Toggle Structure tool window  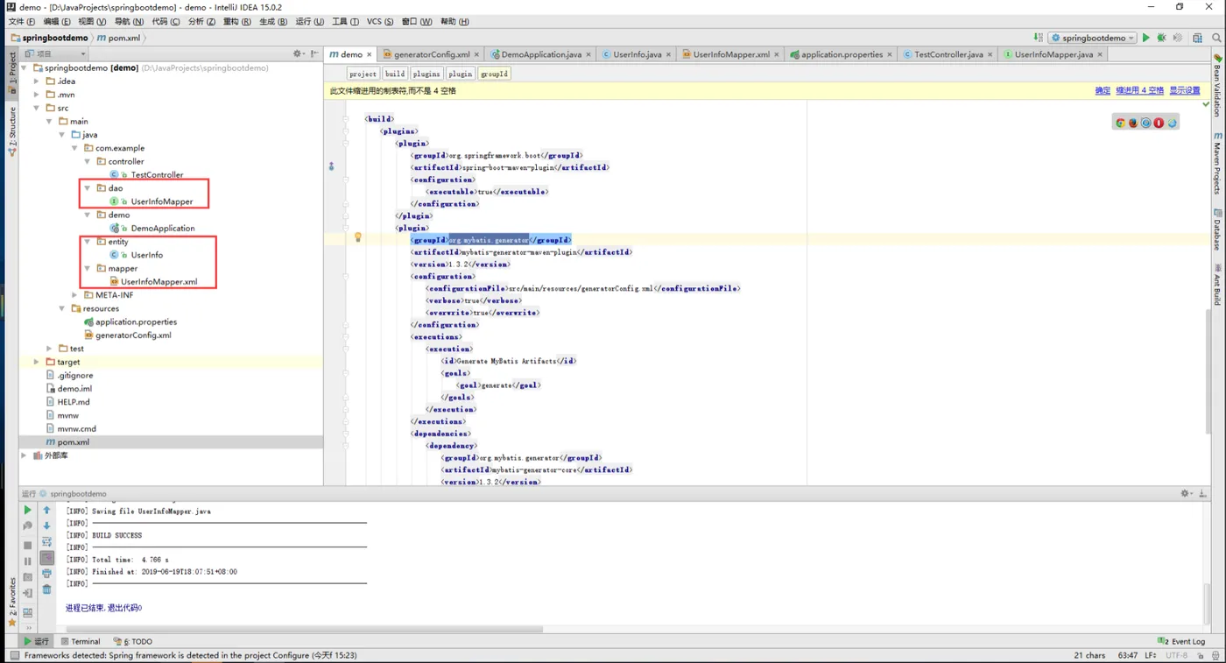pos(12,131)
